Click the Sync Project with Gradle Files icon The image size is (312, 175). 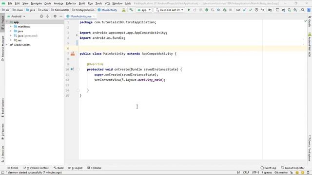(283, 10)
